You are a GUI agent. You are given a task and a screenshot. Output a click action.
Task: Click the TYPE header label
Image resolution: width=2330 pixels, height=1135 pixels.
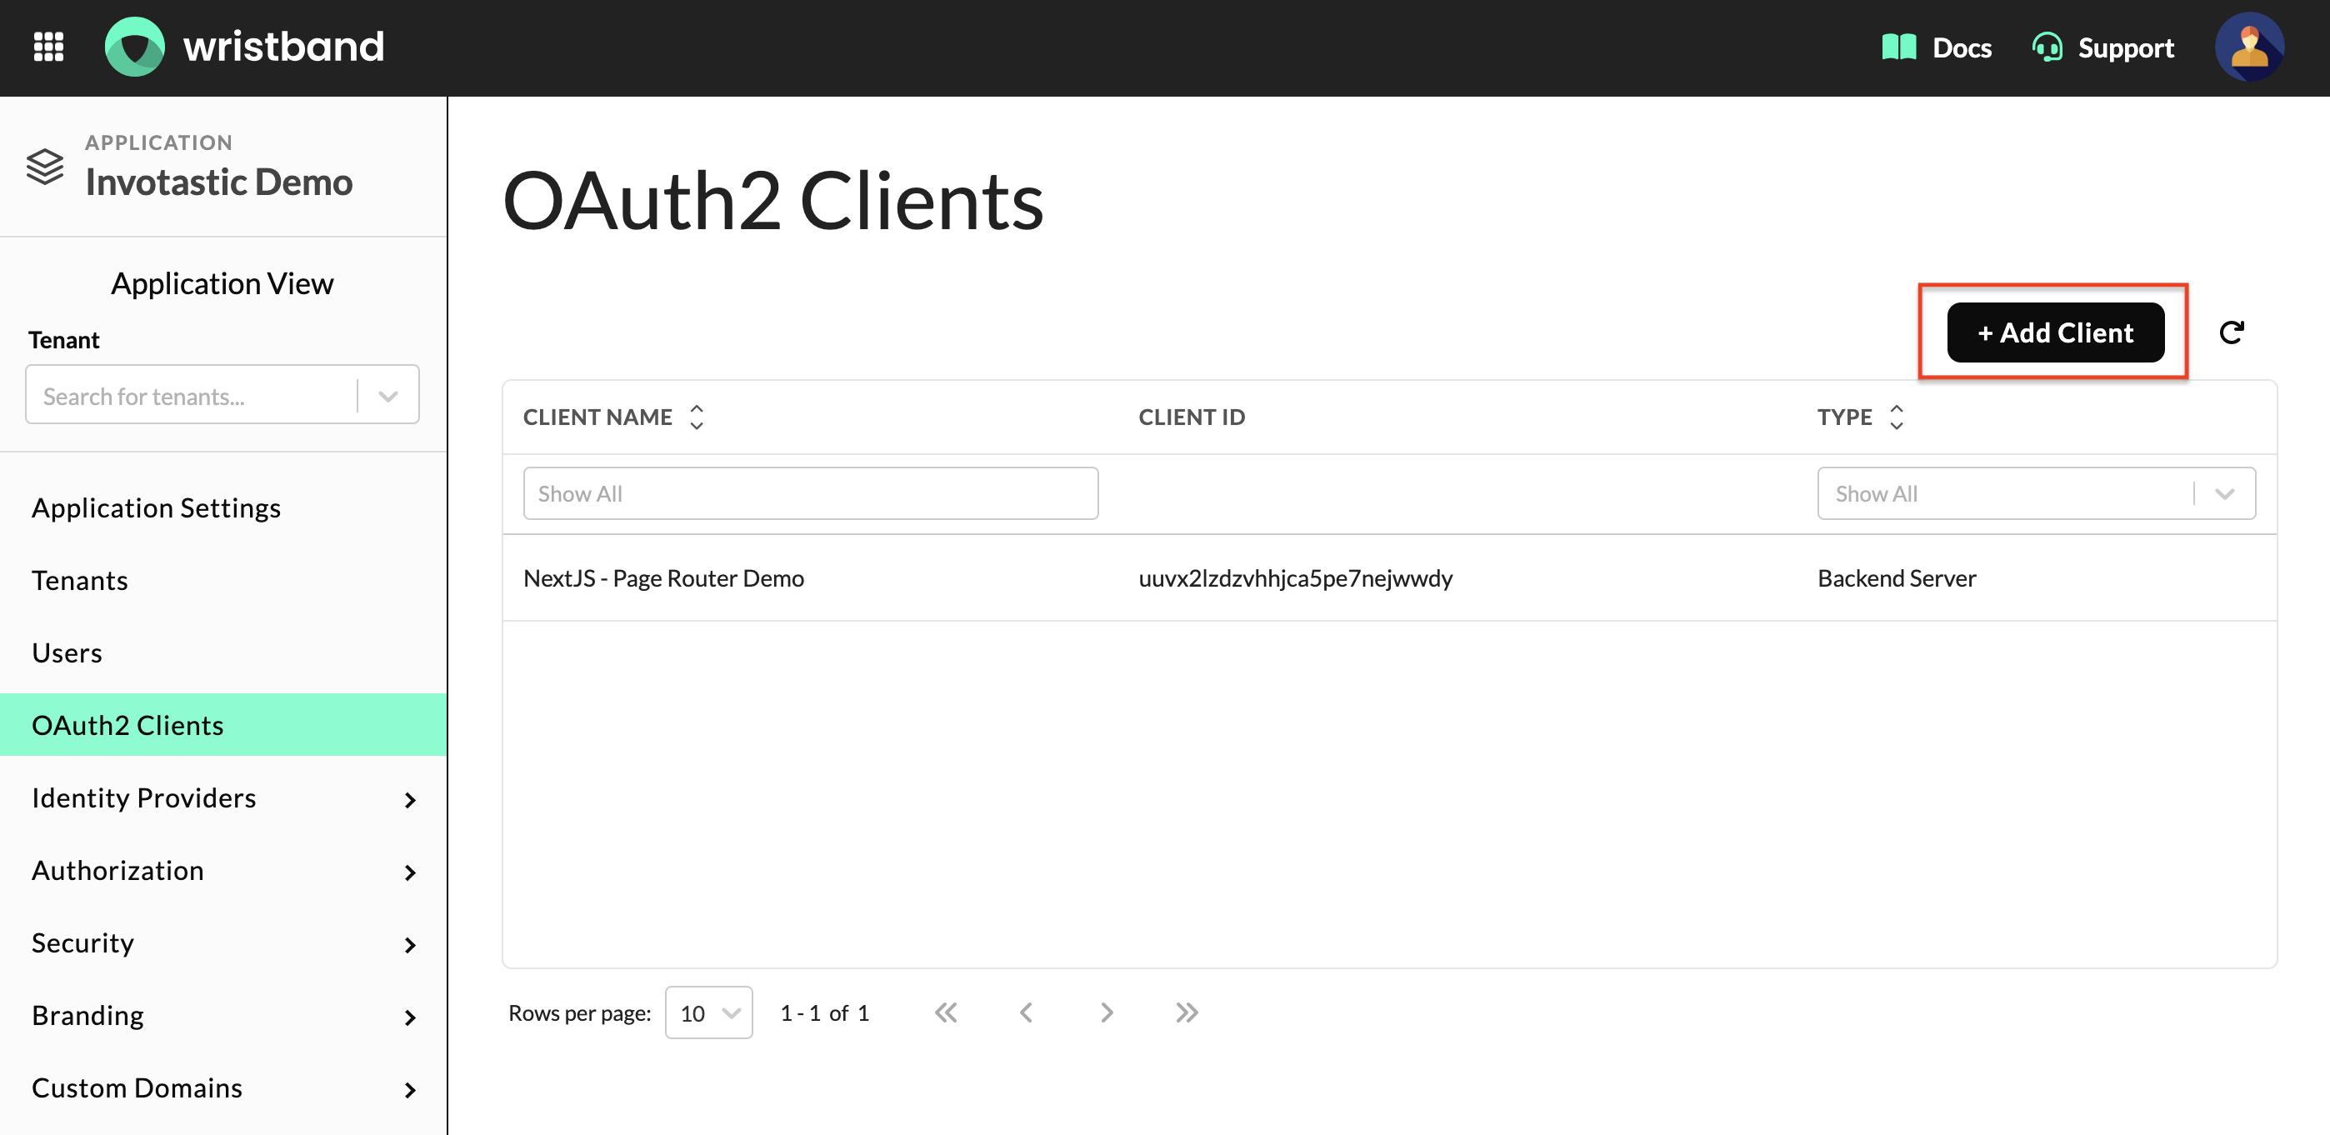(x=1844, y=417)
